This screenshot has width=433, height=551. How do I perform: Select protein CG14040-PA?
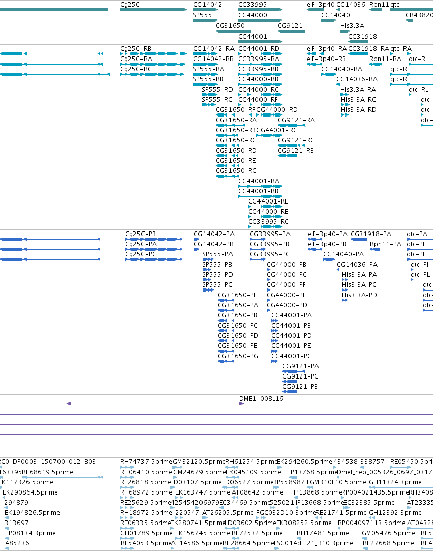tap(343, 254)
